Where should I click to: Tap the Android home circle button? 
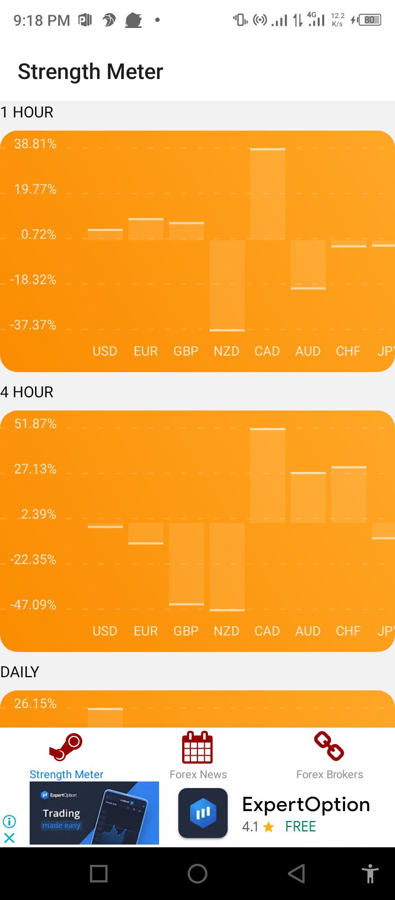pyautogui.click(x=198, y=874)
